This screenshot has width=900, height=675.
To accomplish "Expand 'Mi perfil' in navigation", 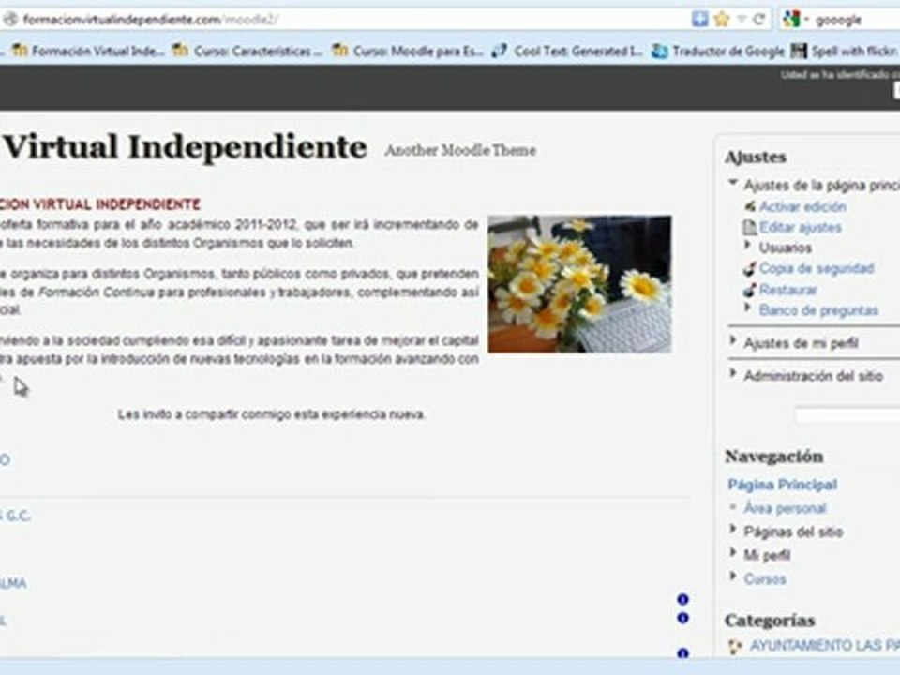I will point(732,553).
